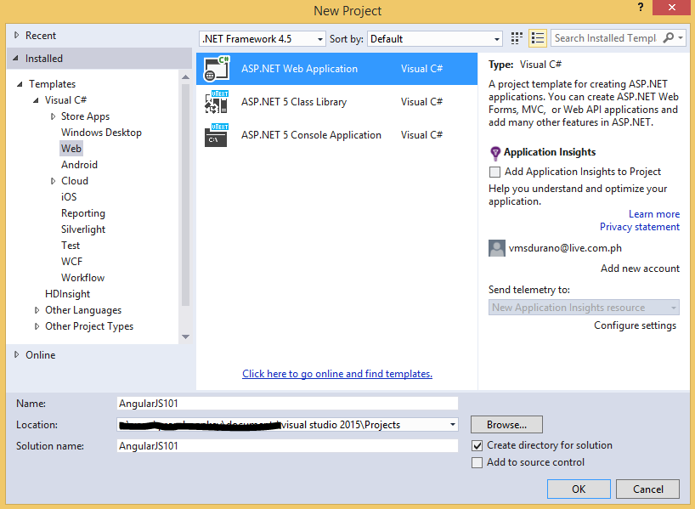Screen dimensions: 695x509
Task: Switch to medium icons list view
Action: 538,38
